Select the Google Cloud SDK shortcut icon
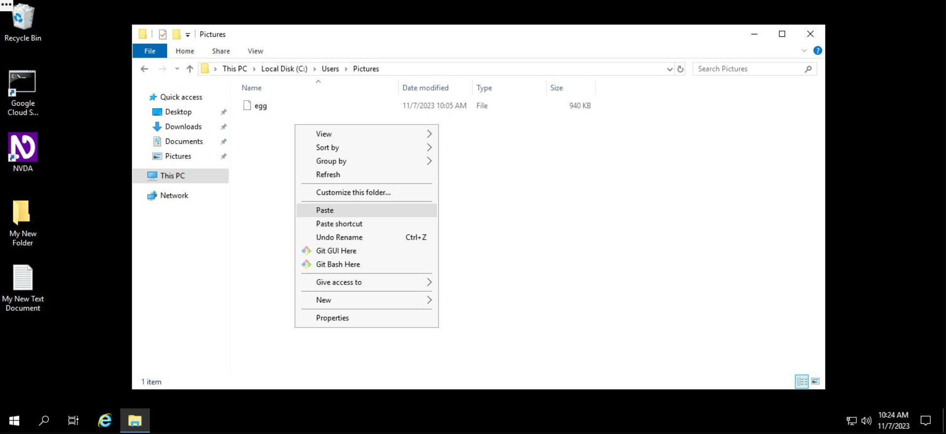This screenshot has height=434, width=946. tap(23, 93)
